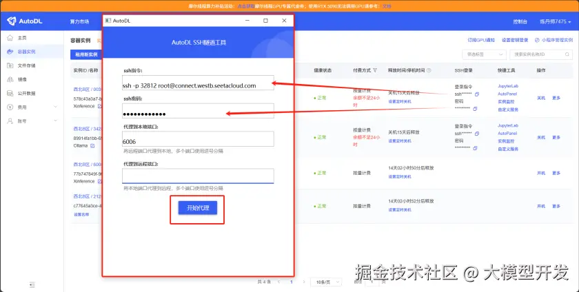Click the ssh指令 input field
Screen dimensions: 579x292
[198, 83]
